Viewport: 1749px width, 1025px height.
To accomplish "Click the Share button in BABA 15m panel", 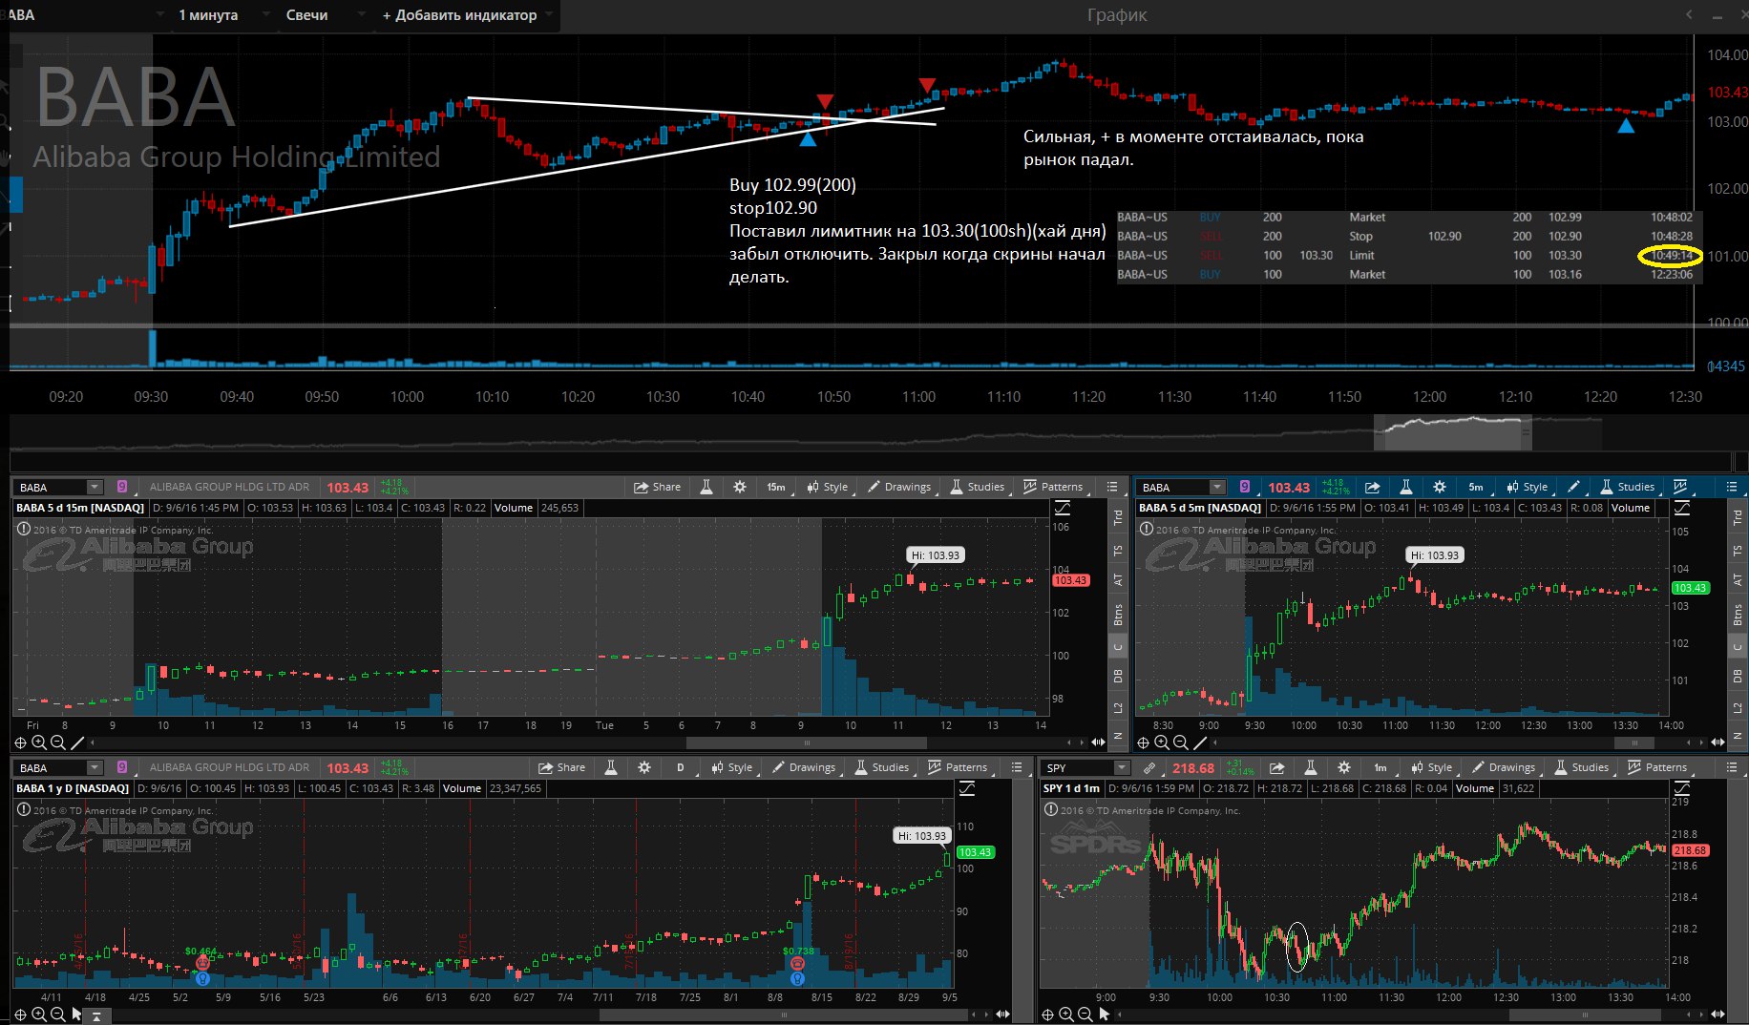I will coord(658,487).
